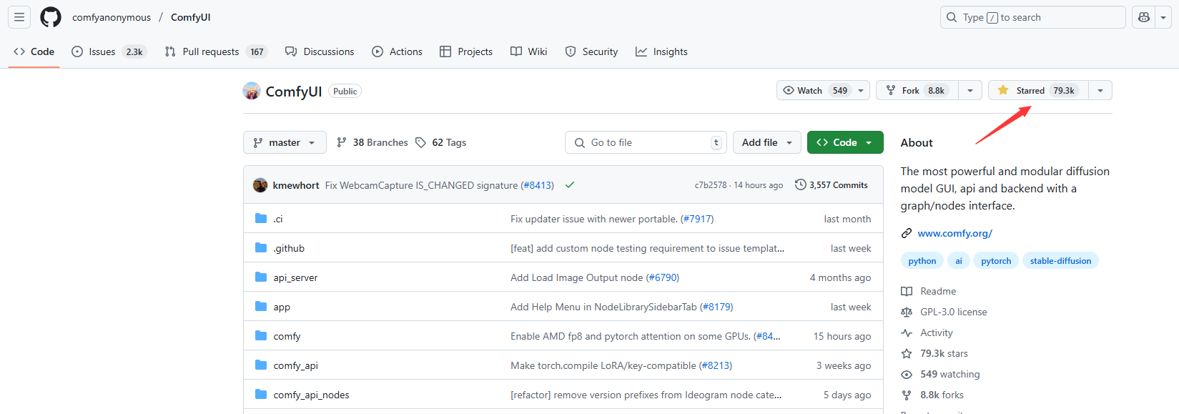Open the hamburger navigation menu
The height and width of the screenshot is (414, 1179).
point(19,17)
